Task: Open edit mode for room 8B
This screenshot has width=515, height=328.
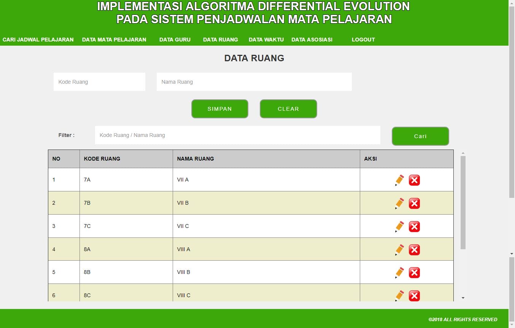Action: tap(399, 272)
